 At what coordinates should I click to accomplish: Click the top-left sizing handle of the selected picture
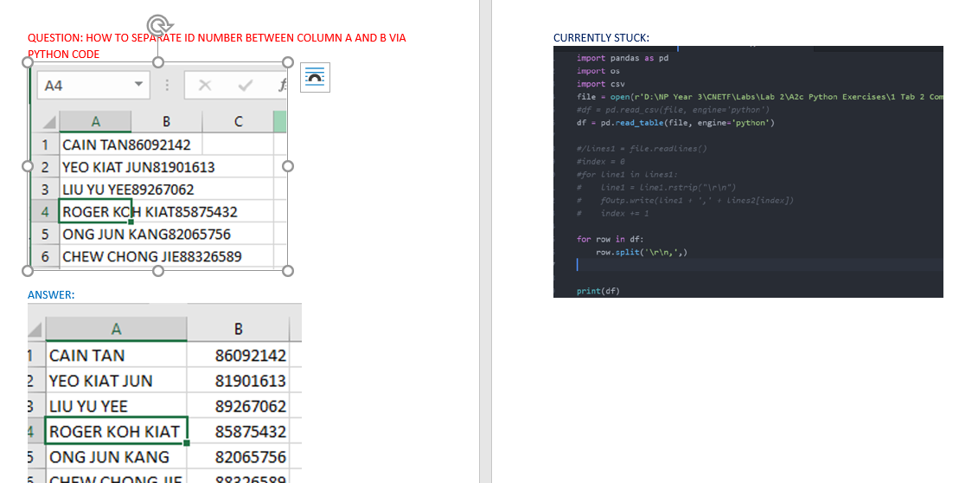point(28,62)
